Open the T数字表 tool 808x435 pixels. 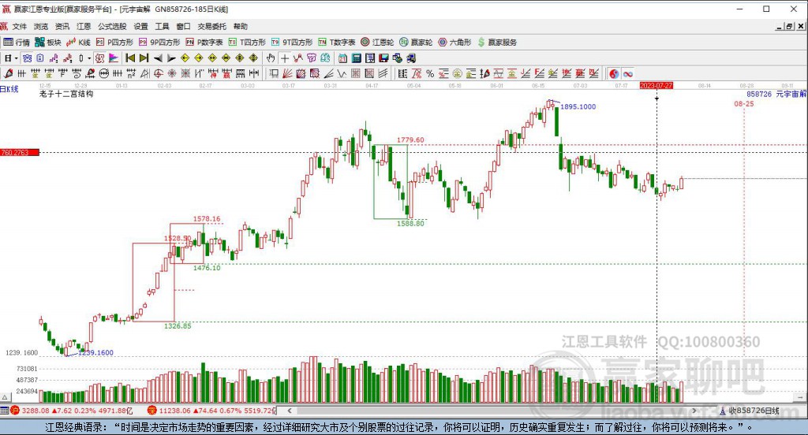336,43
